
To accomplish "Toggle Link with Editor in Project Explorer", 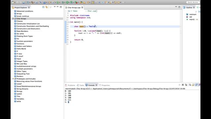I will 46,7.
